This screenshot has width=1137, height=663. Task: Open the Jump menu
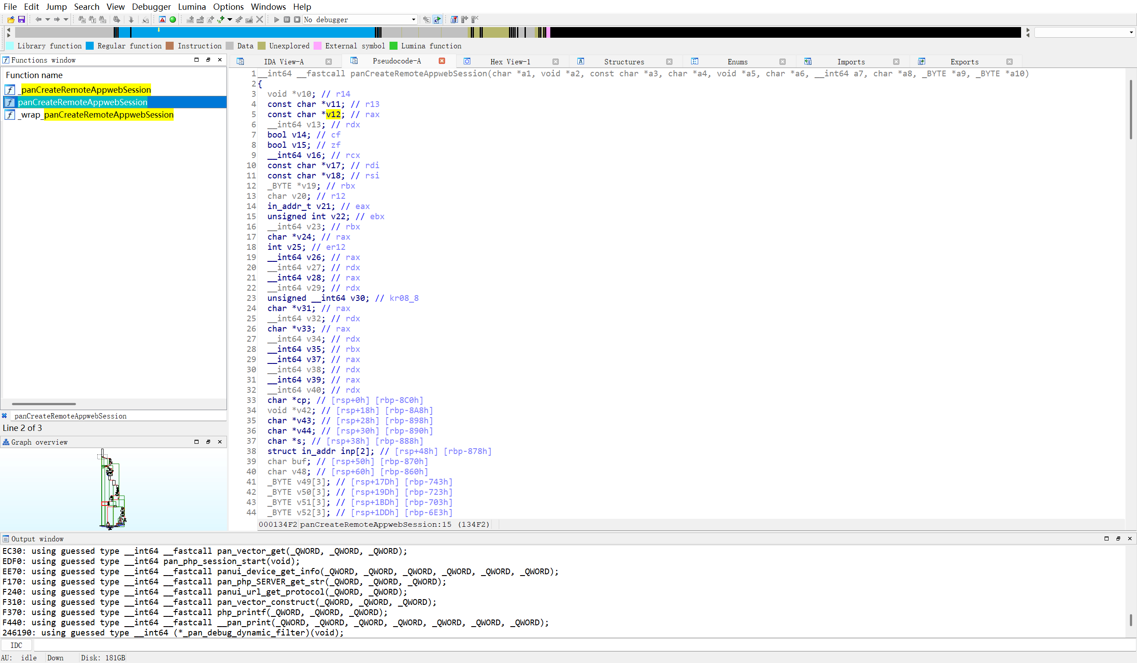56,6
